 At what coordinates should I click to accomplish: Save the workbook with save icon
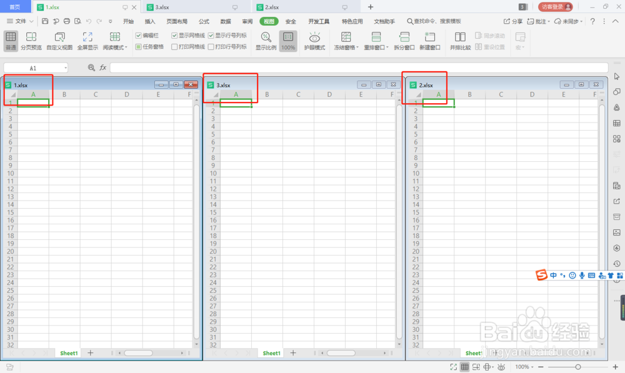(x=45, y=21)
